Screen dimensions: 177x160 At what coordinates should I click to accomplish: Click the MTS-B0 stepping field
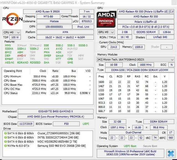point(48,17)
